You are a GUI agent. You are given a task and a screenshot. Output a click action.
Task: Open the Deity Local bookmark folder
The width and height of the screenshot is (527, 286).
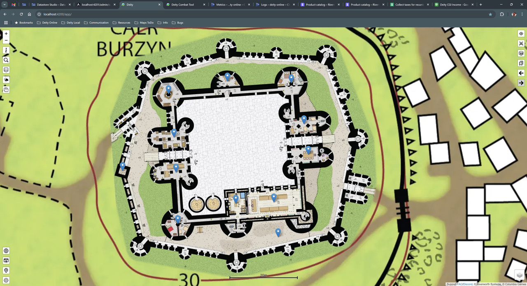(x=70, y=23)
